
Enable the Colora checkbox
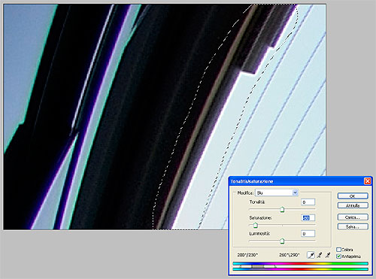pyautogui.click(x=338, y=250)
